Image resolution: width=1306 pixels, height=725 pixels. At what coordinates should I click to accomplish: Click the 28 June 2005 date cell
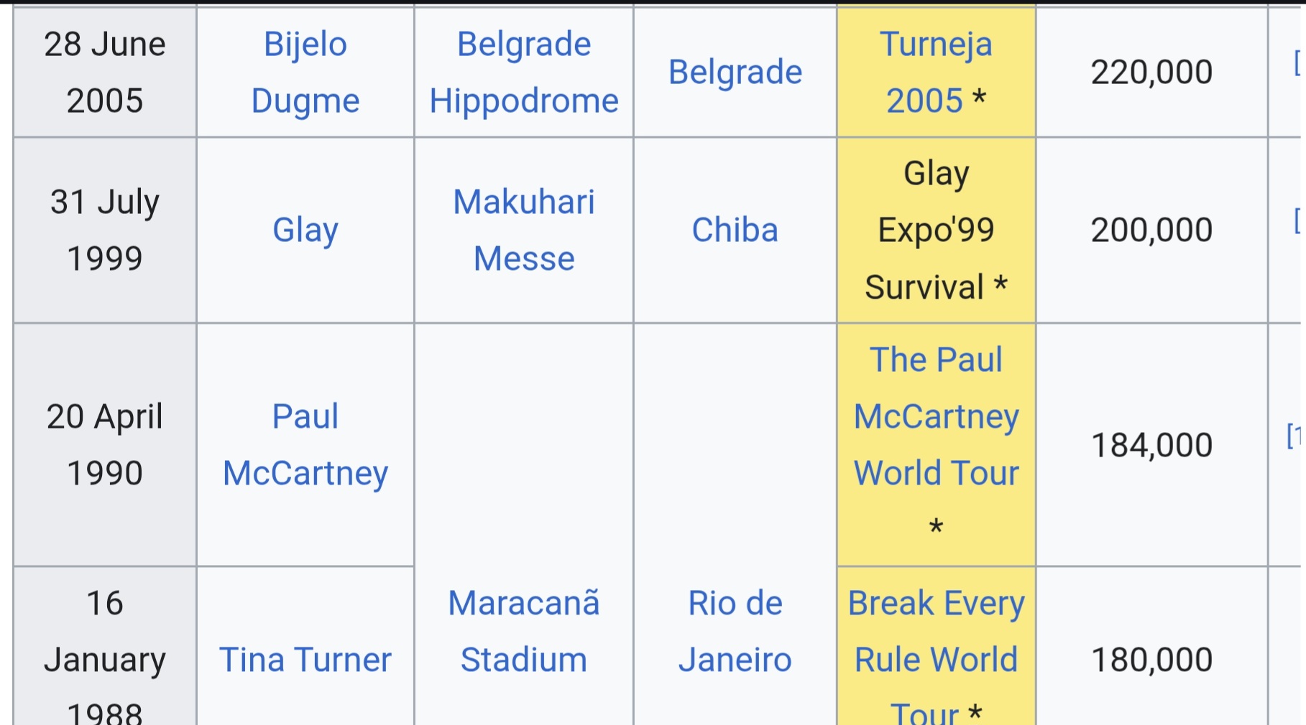click(x=105, y=72)
